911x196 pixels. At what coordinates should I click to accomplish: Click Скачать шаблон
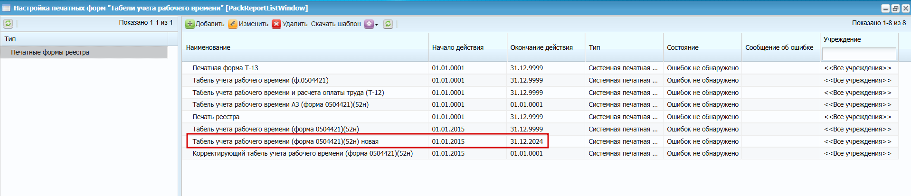[x=336, y=24]
